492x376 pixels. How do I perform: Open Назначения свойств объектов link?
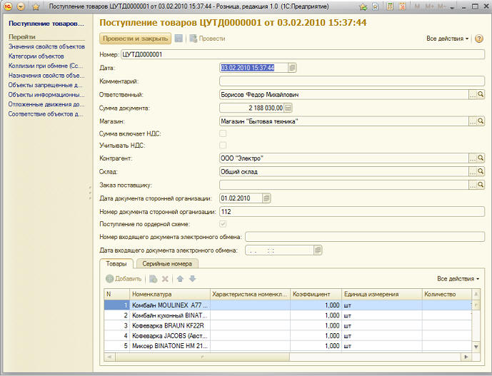[x=46, y=76]
